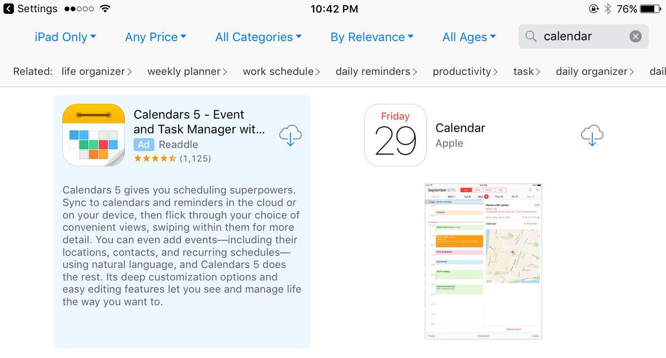The height and width of the screenshot is (358, 666).
Task: Tap the search magnifier icon
Action: (x=531, y=37)
